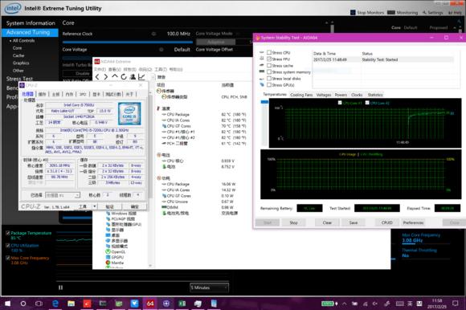The image size is (466, 310).
Task: Open Monitoring in the XTU header
Action: [403, 13]
